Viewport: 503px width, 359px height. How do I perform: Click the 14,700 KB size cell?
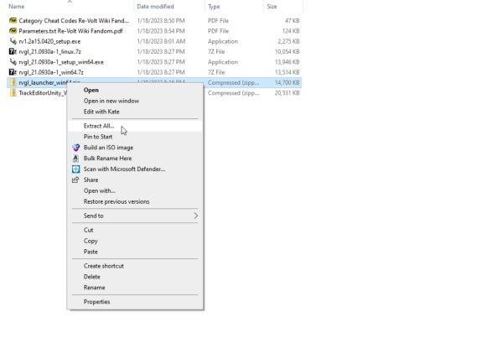[287, 82]
